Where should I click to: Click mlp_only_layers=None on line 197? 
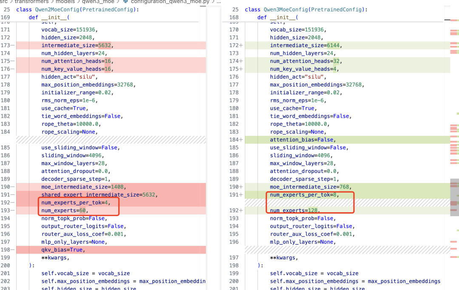[74, 242]
